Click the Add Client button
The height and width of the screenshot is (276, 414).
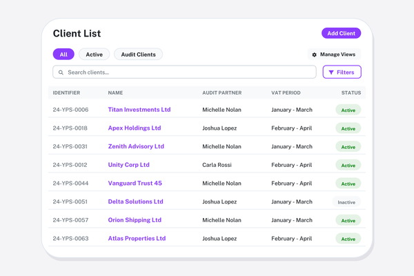341,33
